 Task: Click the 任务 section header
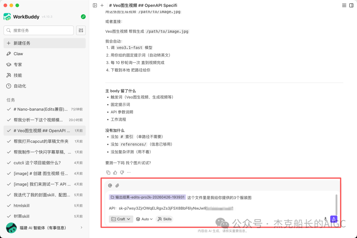coord(11,100)
